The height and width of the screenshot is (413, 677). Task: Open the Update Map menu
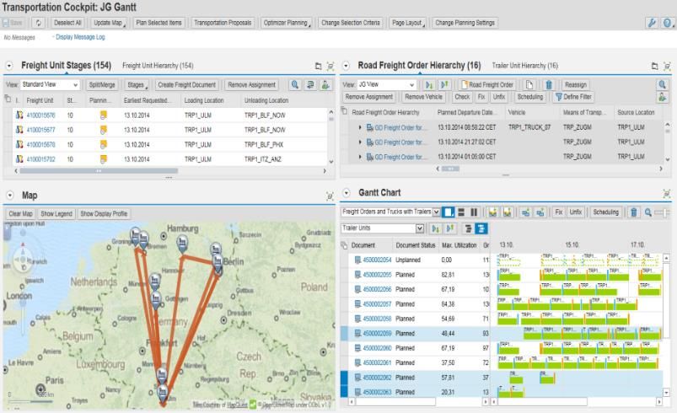[x=110, y=23]
